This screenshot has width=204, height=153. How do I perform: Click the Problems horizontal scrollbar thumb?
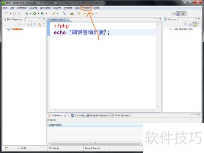pos(95,143)
